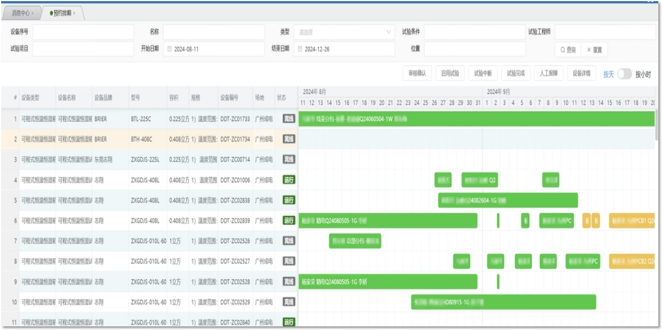Toggle the 按天/按小时 switch
663x331 pixels.
(x=624, y=74)
